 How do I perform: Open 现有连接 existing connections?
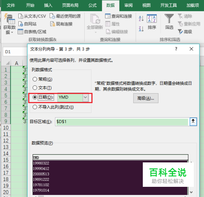click(61, 24)
